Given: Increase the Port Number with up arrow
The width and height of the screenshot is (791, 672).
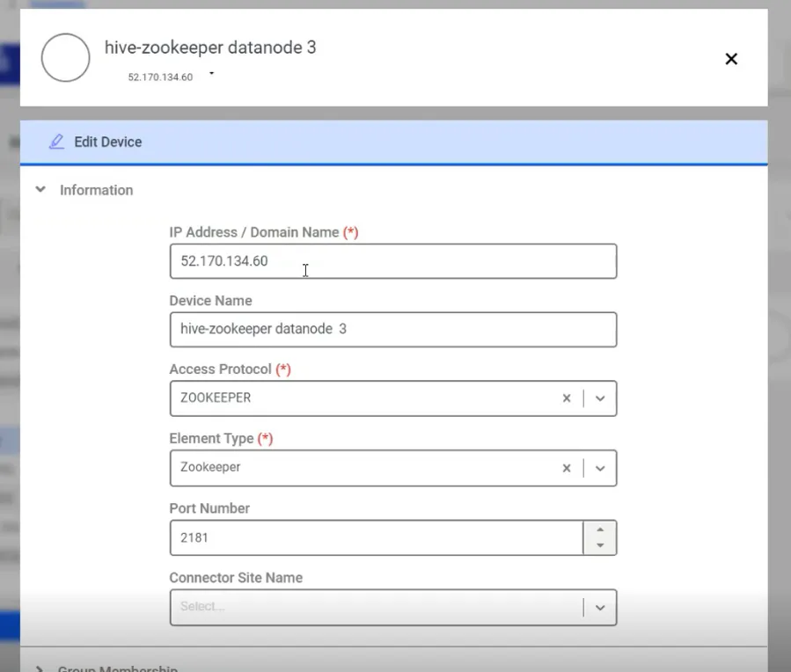Looking at the screenshot, I should 600,530.
